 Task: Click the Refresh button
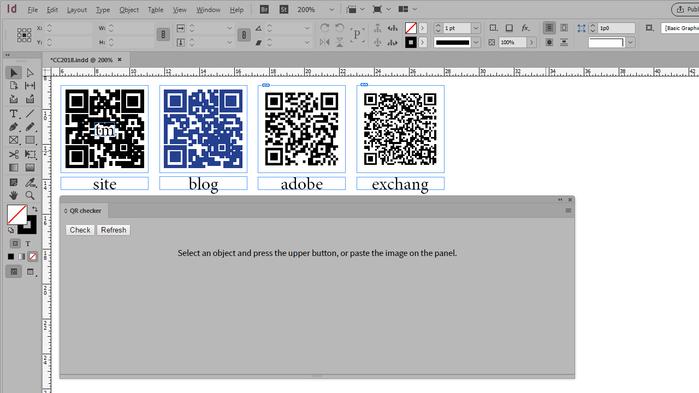coord(114,230)
